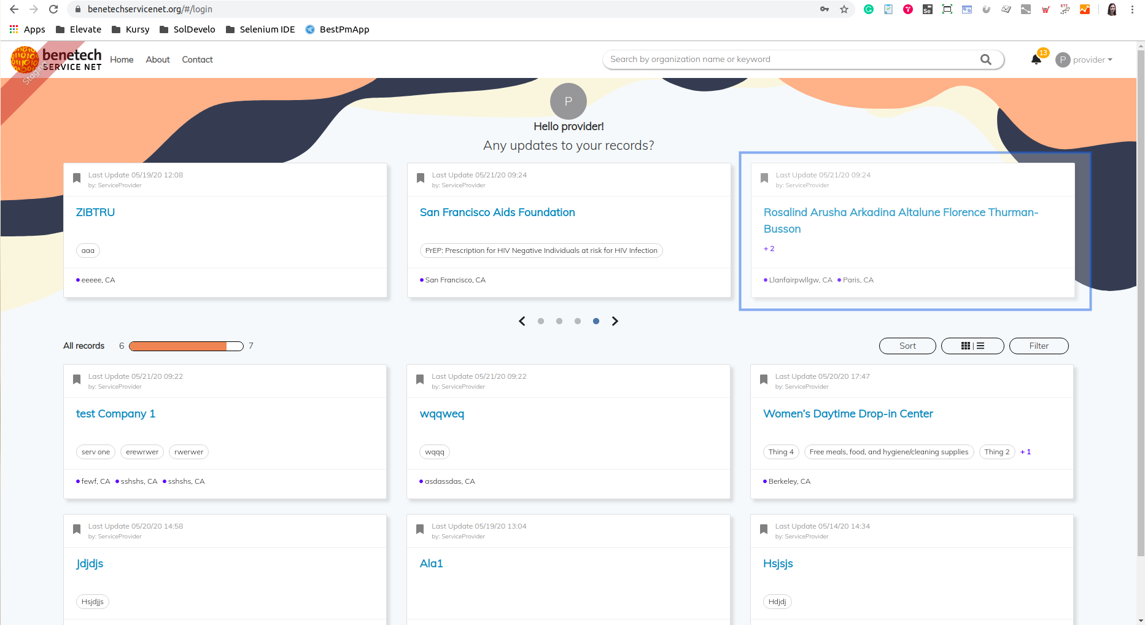Click the organization search field

coord(767,59)
